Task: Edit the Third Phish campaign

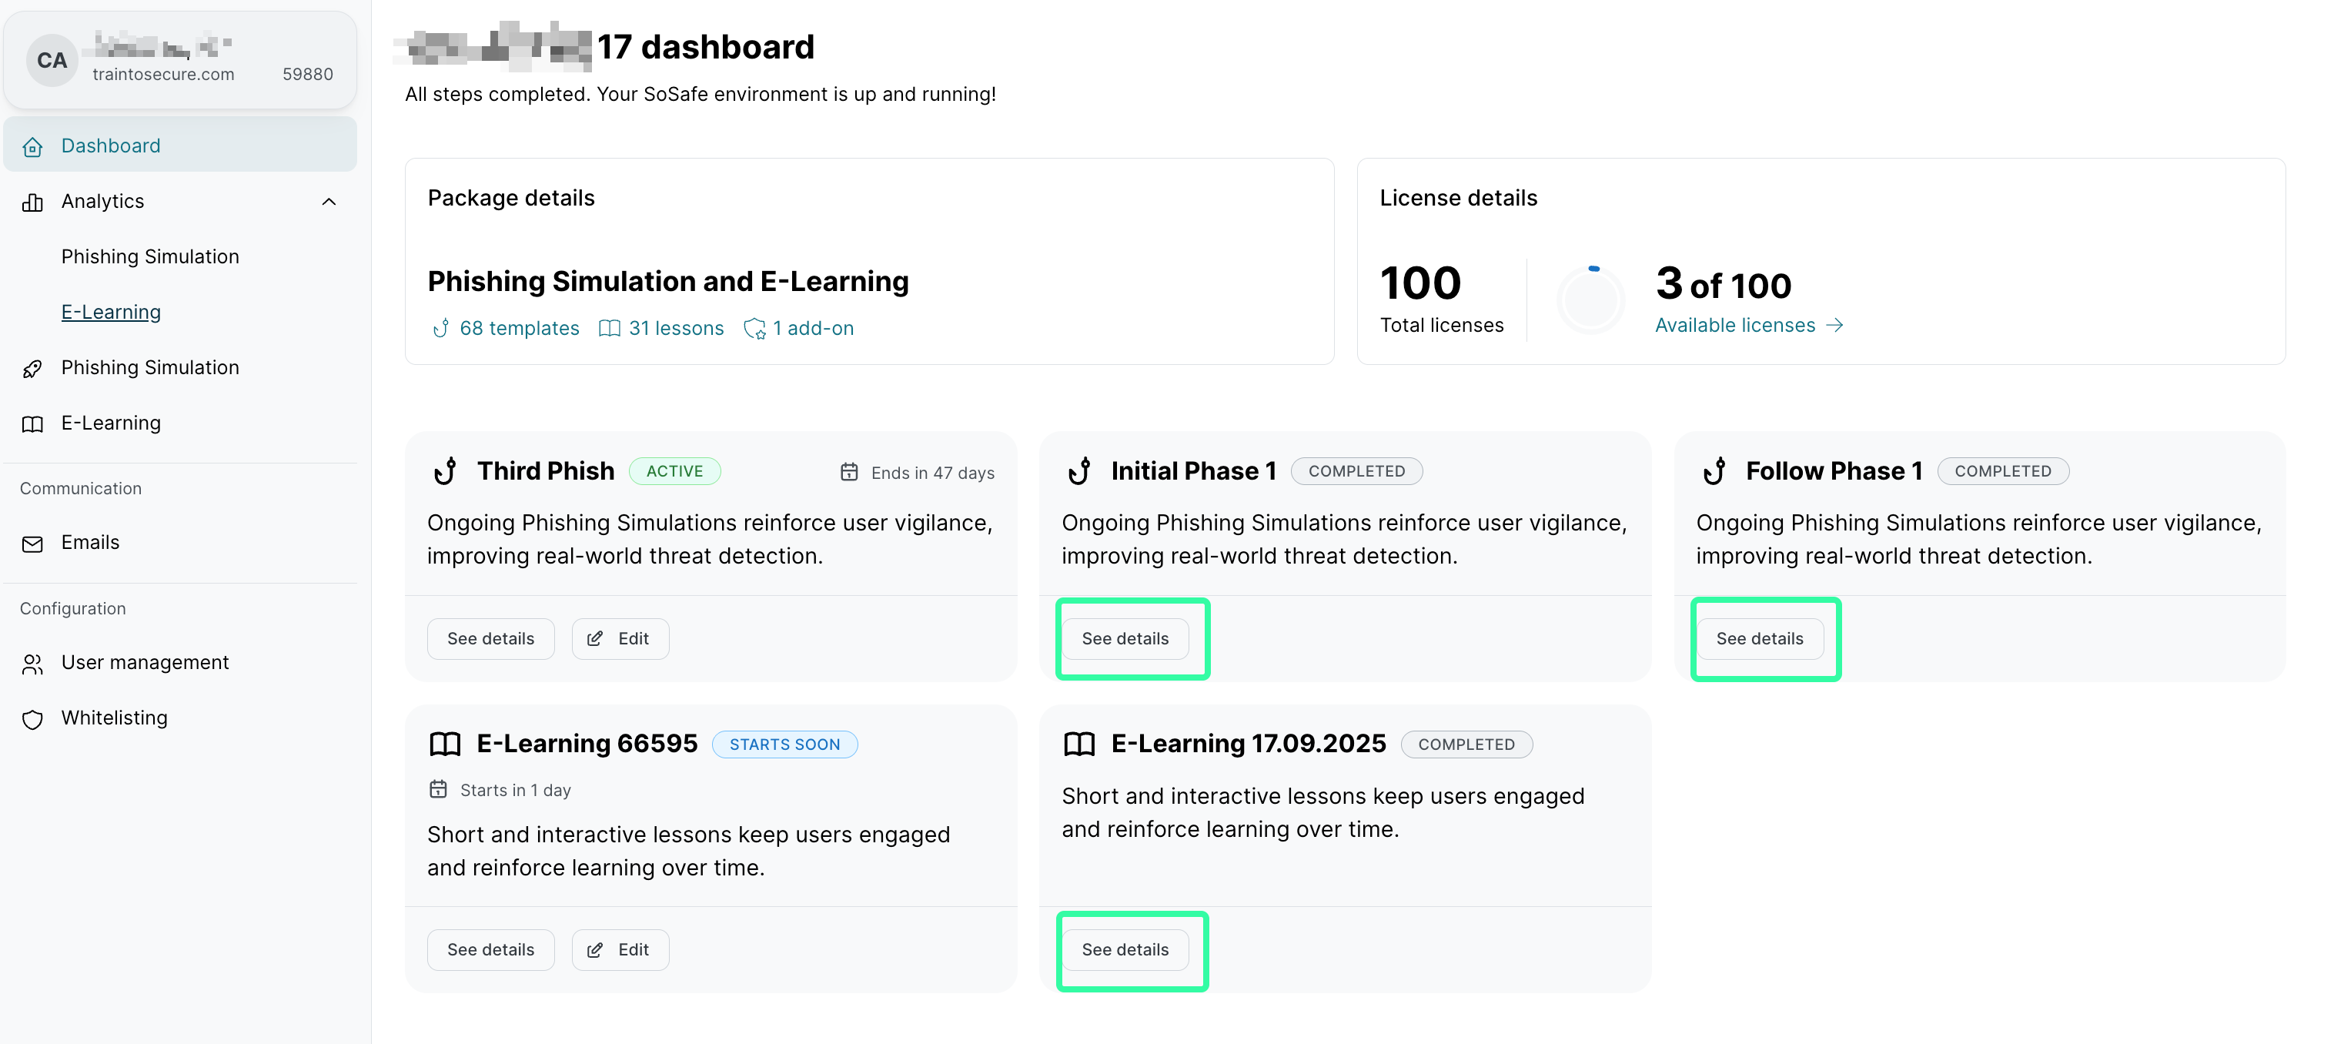Action: tap(620, 639)
